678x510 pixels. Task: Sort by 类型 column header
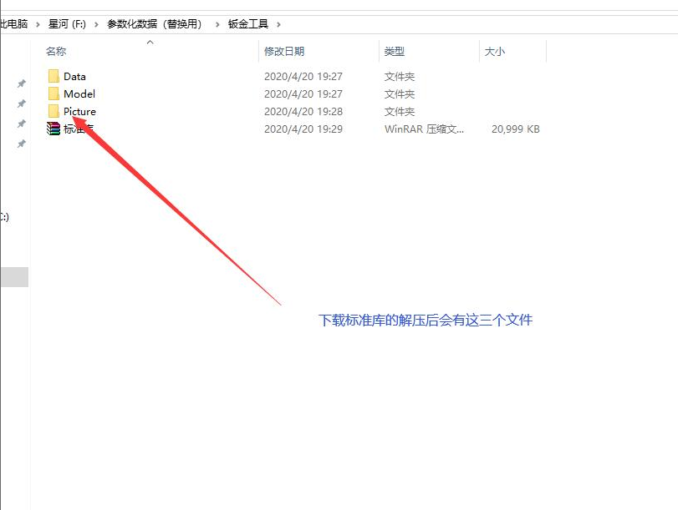[395, 52]
